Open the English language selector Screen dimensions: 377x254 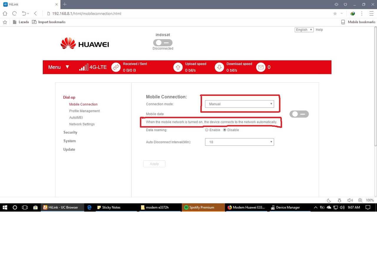pos(304,30)
